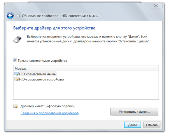Click the Отмена button
Image resolution: width=175 pixels, height=134 pixels.
pyautogui.click(x=152, y=125)
